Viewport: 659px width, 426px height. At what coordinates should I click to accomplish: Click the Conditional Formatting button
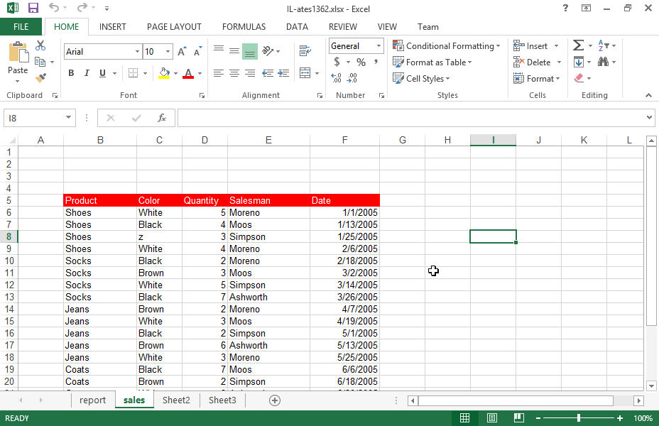(x=446, y=46)
